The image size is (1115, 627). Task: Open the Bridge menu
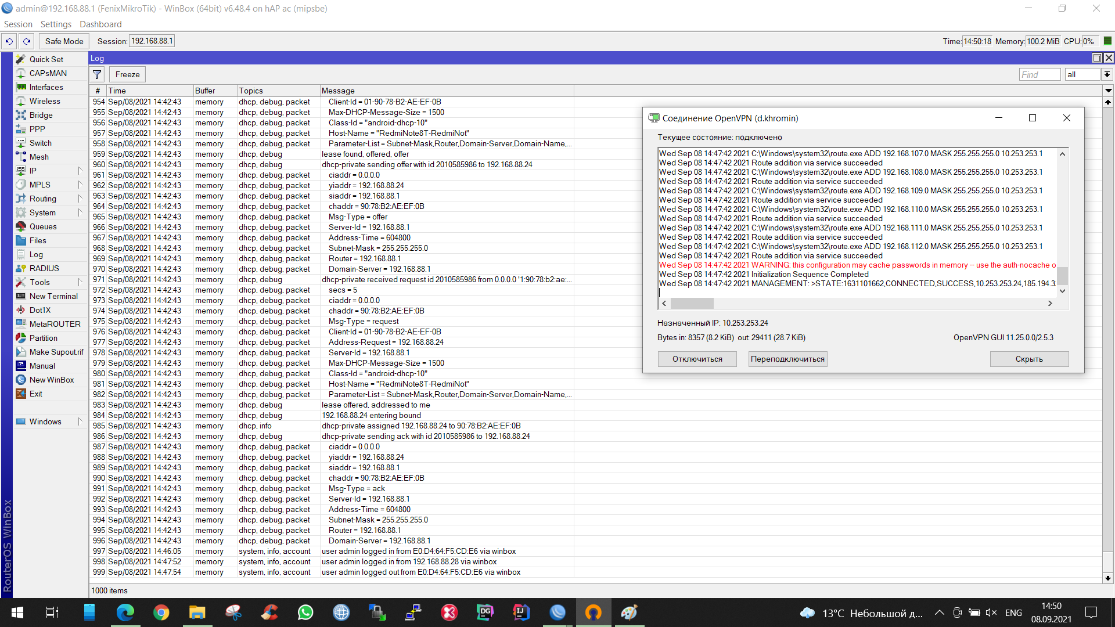click(41, 115)
